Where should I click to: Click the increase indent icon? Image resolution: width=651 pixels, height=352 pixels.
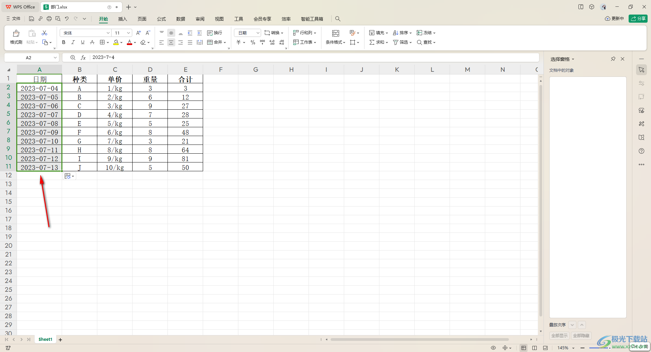click(x=200, y=33)
